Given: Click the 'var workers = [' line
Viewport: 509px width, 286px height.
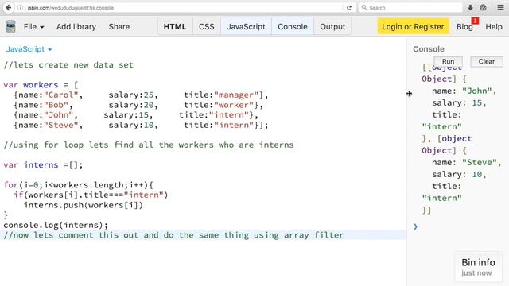Looking at the screenshot, I should 41,85.
